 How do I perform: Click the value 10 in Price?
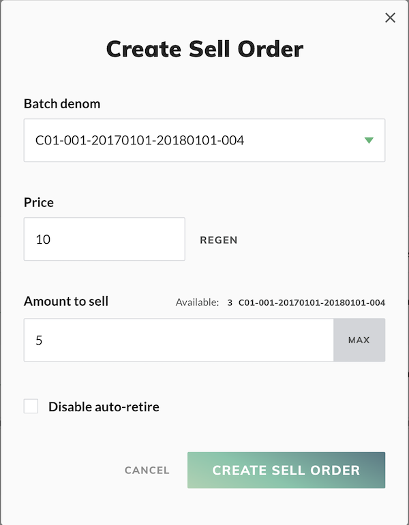pos(44,239)
